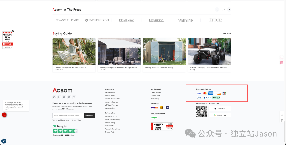Image resolution: width=286 pixels, height=145 pixels.
Task: Open the Google Play download button
Action: coord(220,115)
